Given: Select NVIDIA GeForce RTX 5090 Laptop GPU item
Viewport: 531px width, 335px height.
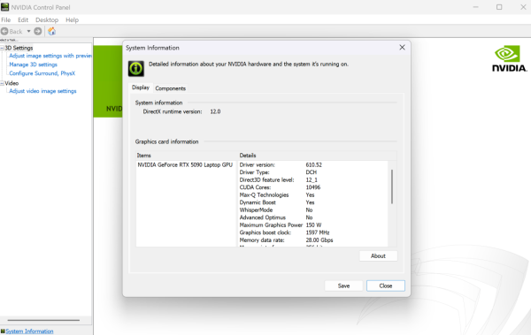Looking at the screenshot, I should pyautogui.click(x=185, y=164).
